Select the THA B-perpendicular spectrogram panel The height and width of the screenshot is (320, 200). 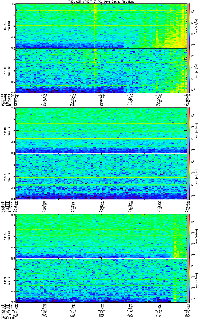[x=102, y=26]
